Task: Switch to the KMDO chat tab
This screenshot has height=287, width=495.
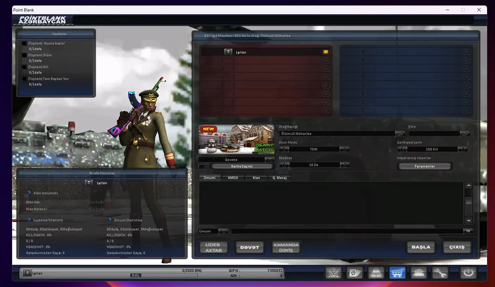Action: pos(233,178)
